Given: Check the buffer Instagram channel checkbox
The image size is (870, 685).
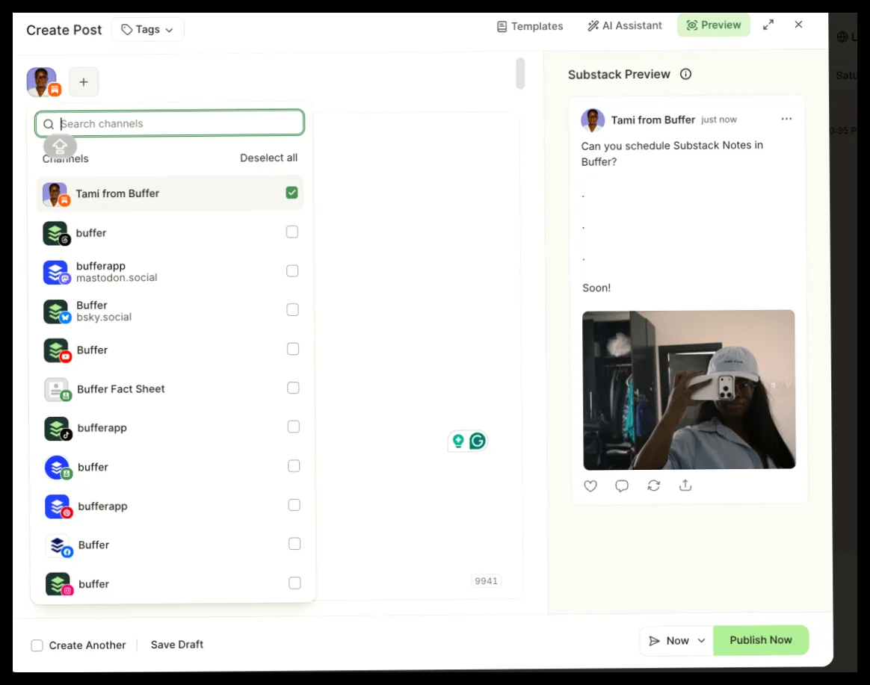Looking at the screenshot, I should (x=294, y=583).
